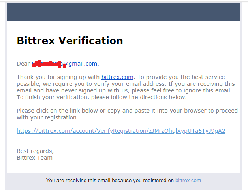
Task: Open the verification registration URL link
Action: [x=121, y=131]
